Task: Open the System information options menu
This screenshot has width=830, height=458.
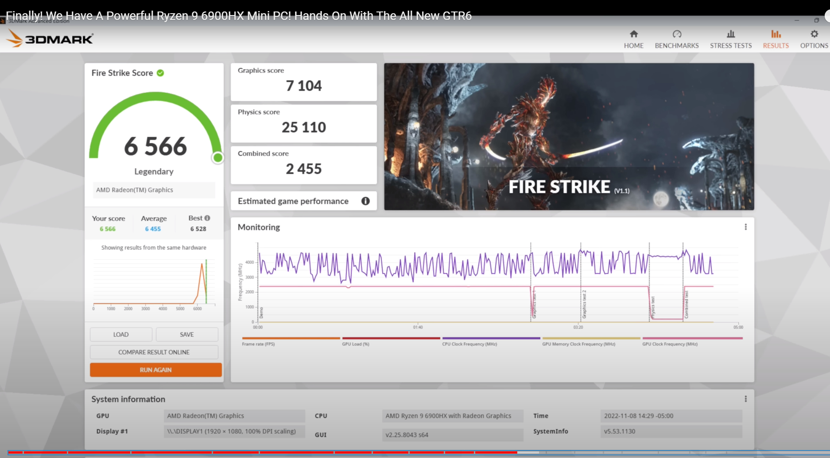Action: click(x=746, y=399)
